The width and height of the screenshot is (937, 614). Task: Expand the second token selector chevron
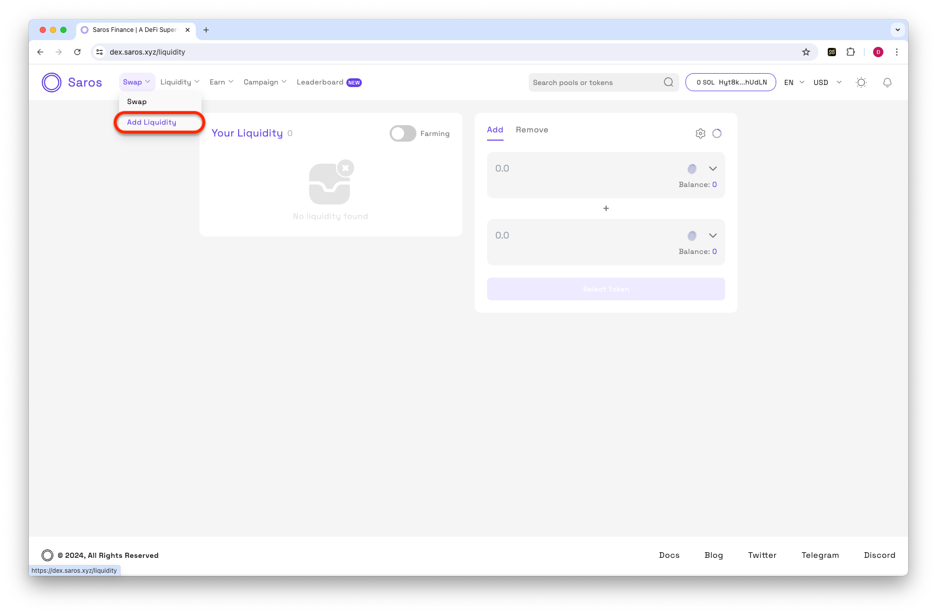coord(713,235)
